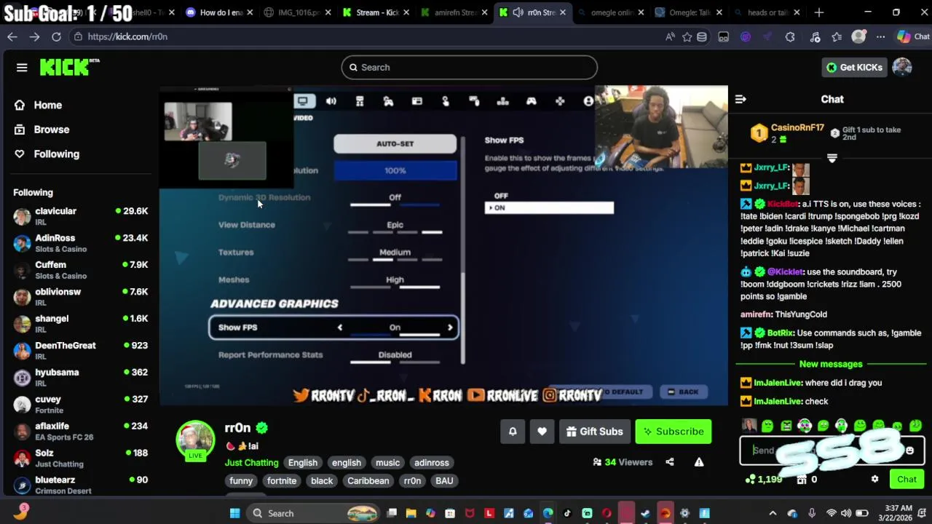
Task: Add page to favorites star
Action: coord(687,36)
